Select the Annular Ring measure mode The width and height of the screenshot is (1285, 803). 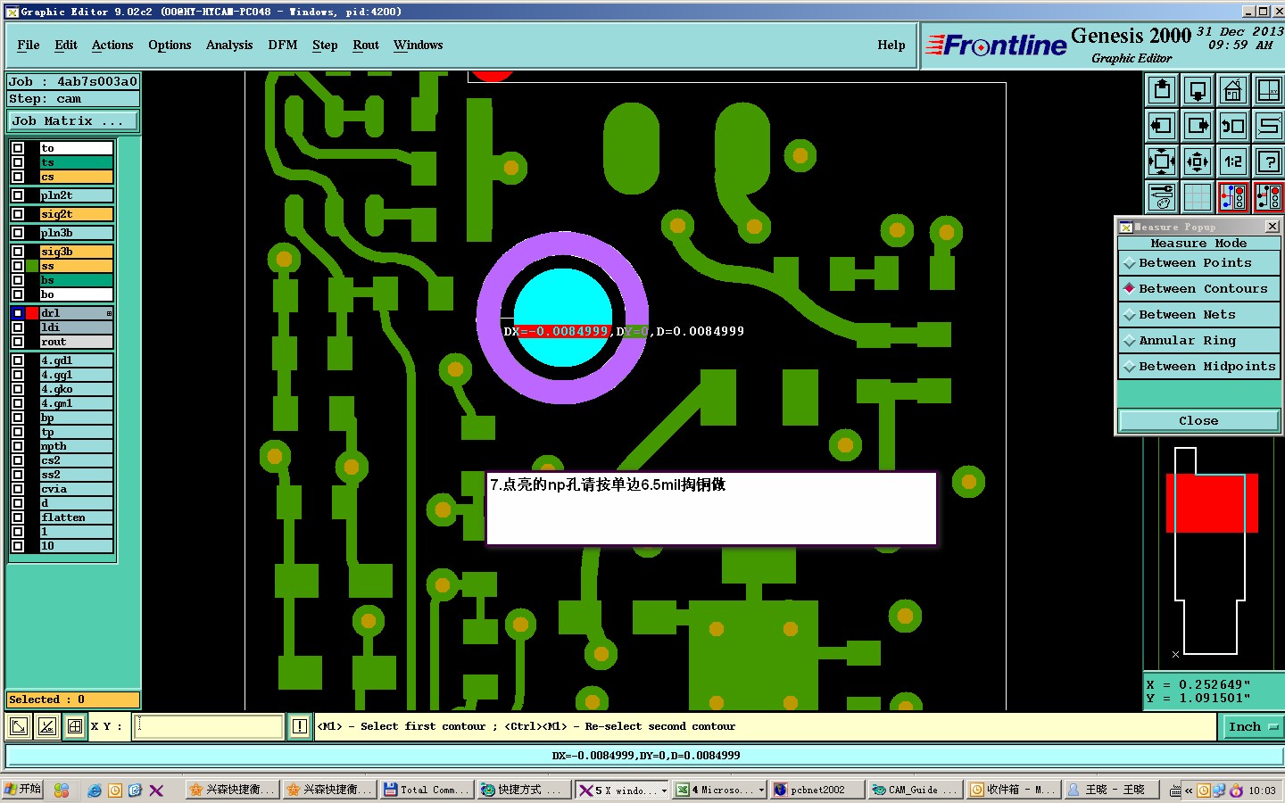pos(1198,341)
